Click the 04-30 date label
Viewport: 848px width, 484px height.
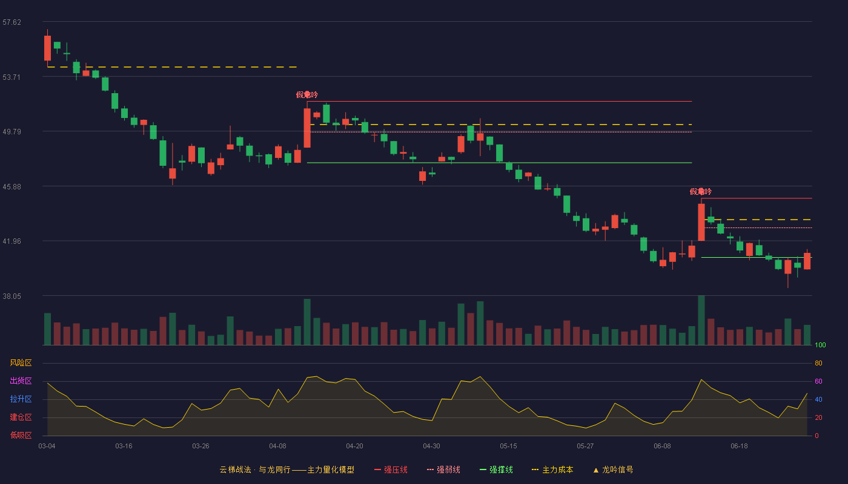(x=431, y=446)
